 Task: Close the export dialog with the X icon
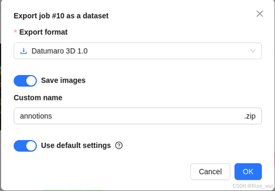tap(260, 14)
